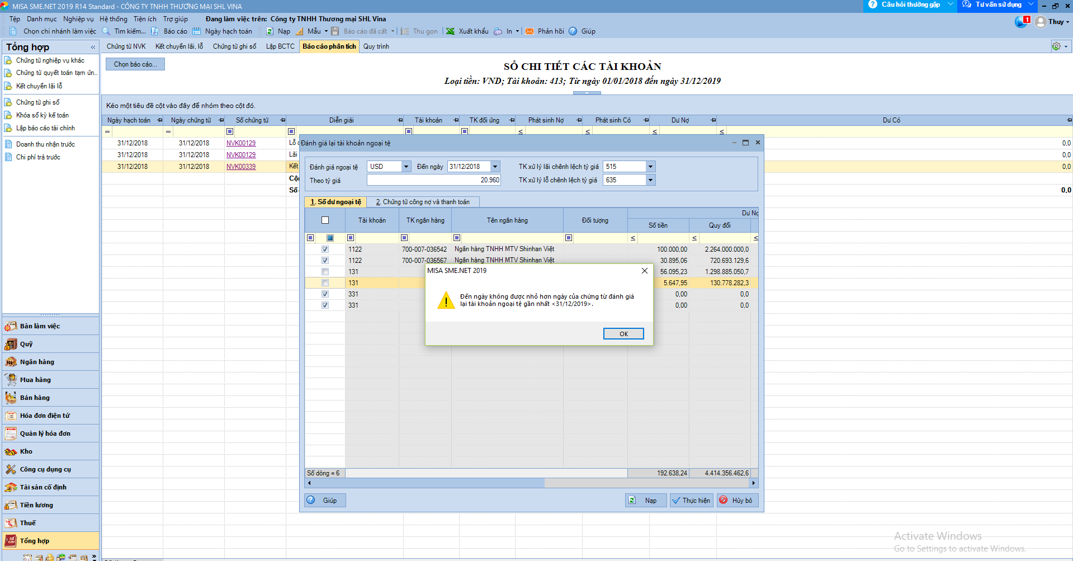Select tab Chứng từ công nợ và thanh toán
The height and width of the screenshot is (561, 1073).
pos(423,202)
